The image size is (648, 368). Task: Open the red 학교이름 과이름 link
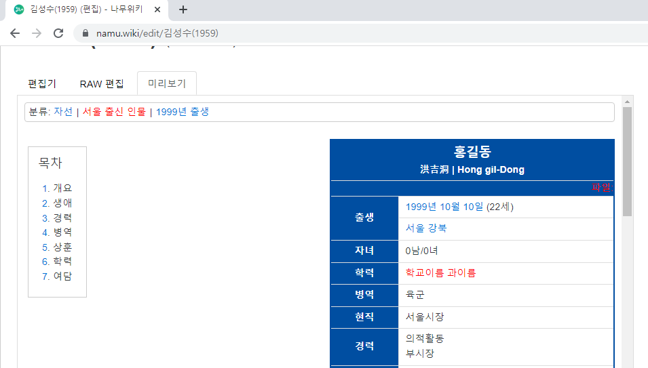coord(440,272)
